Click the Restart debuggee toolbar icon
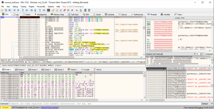Screen dimensions: 214x109 (6, 10)
